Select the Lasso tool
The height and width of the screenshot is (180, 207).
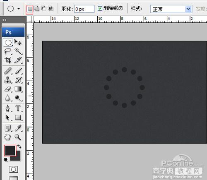point(8,51)
